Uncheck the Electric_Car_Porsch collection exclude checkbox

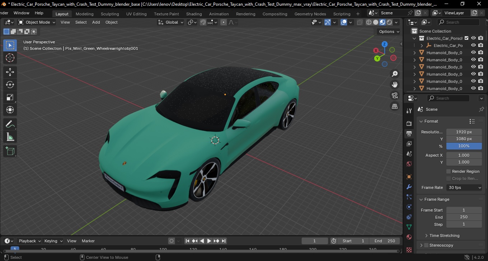click(466, 38)
